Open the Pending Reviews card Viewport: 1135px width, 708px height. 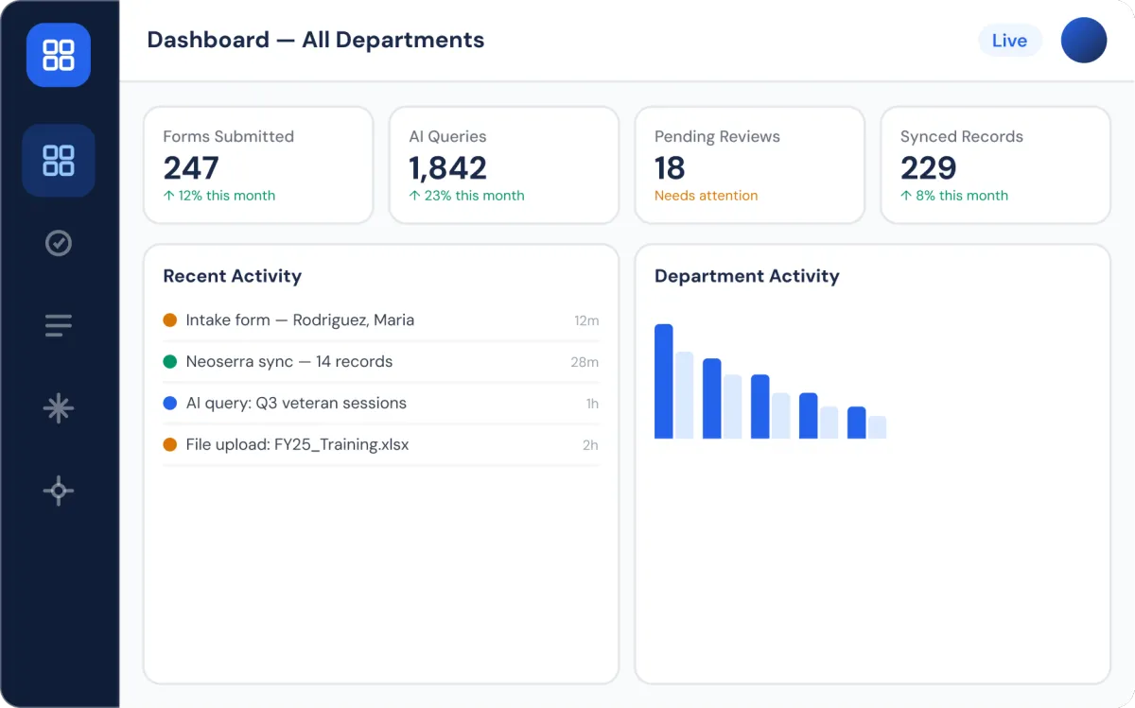pos(750,165)
